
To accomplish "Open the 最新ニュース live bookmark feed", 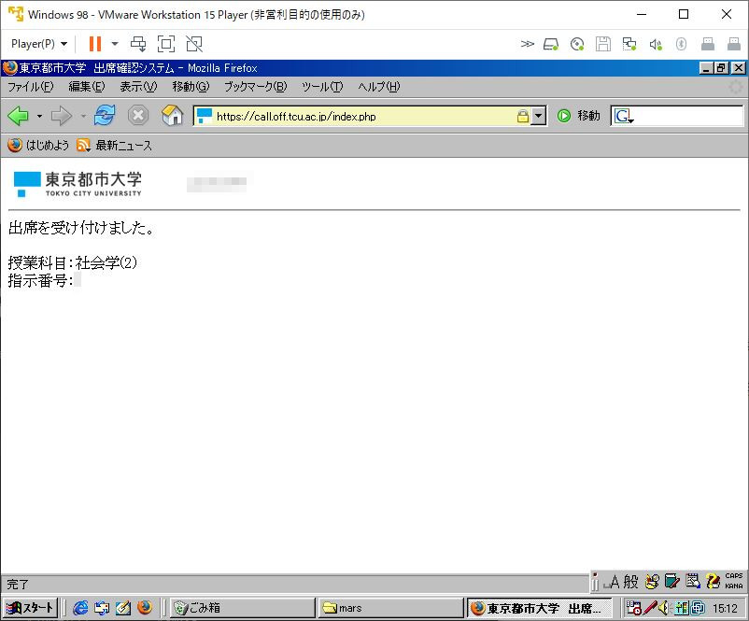I will [x=114, y=146].
